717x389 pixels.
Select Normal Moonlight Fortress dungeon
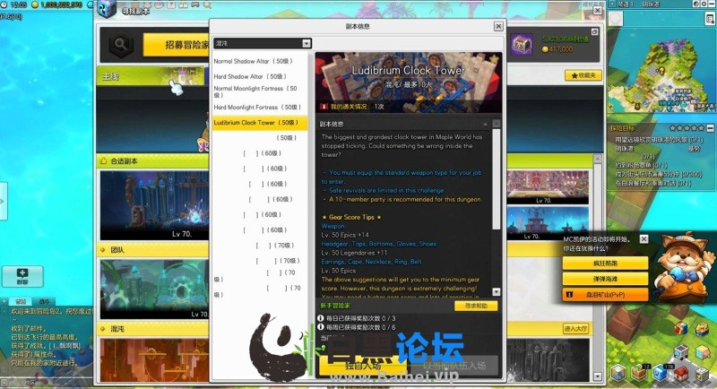pyautogui.click(x=260, y=92)
